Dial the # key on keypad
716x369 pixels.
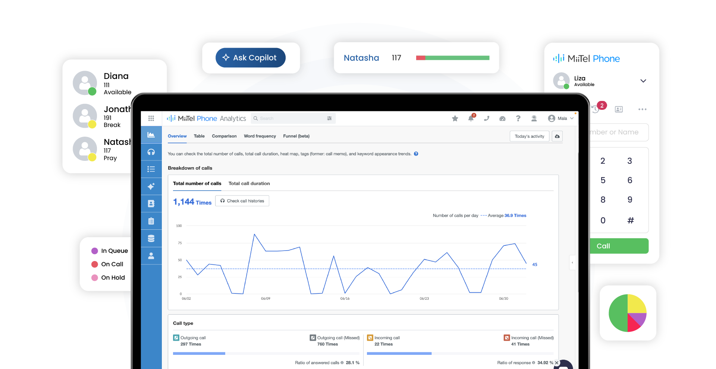pos(630,220)
